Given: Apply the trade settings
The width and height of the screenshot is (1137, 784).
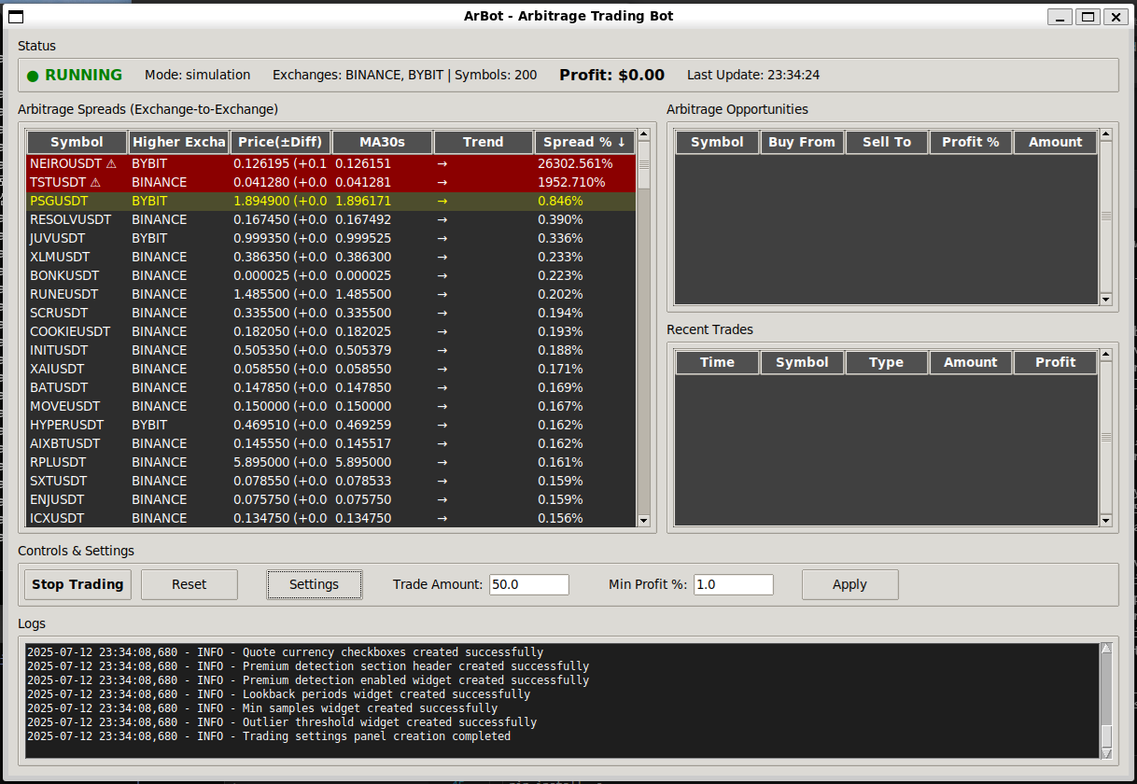Looking at the screenshot, I should [x=849, y=584].
